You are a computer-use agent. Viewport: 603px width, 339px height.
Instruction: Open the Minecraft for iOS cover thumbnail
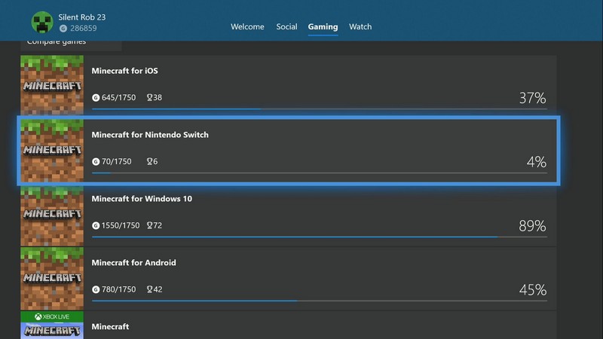[52, 84]
